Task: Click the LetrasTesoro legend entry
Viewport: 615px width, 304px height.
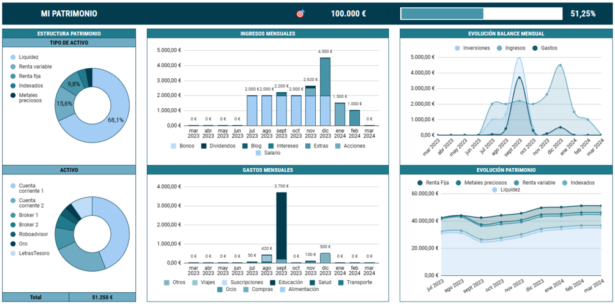Action: point(30,253)
